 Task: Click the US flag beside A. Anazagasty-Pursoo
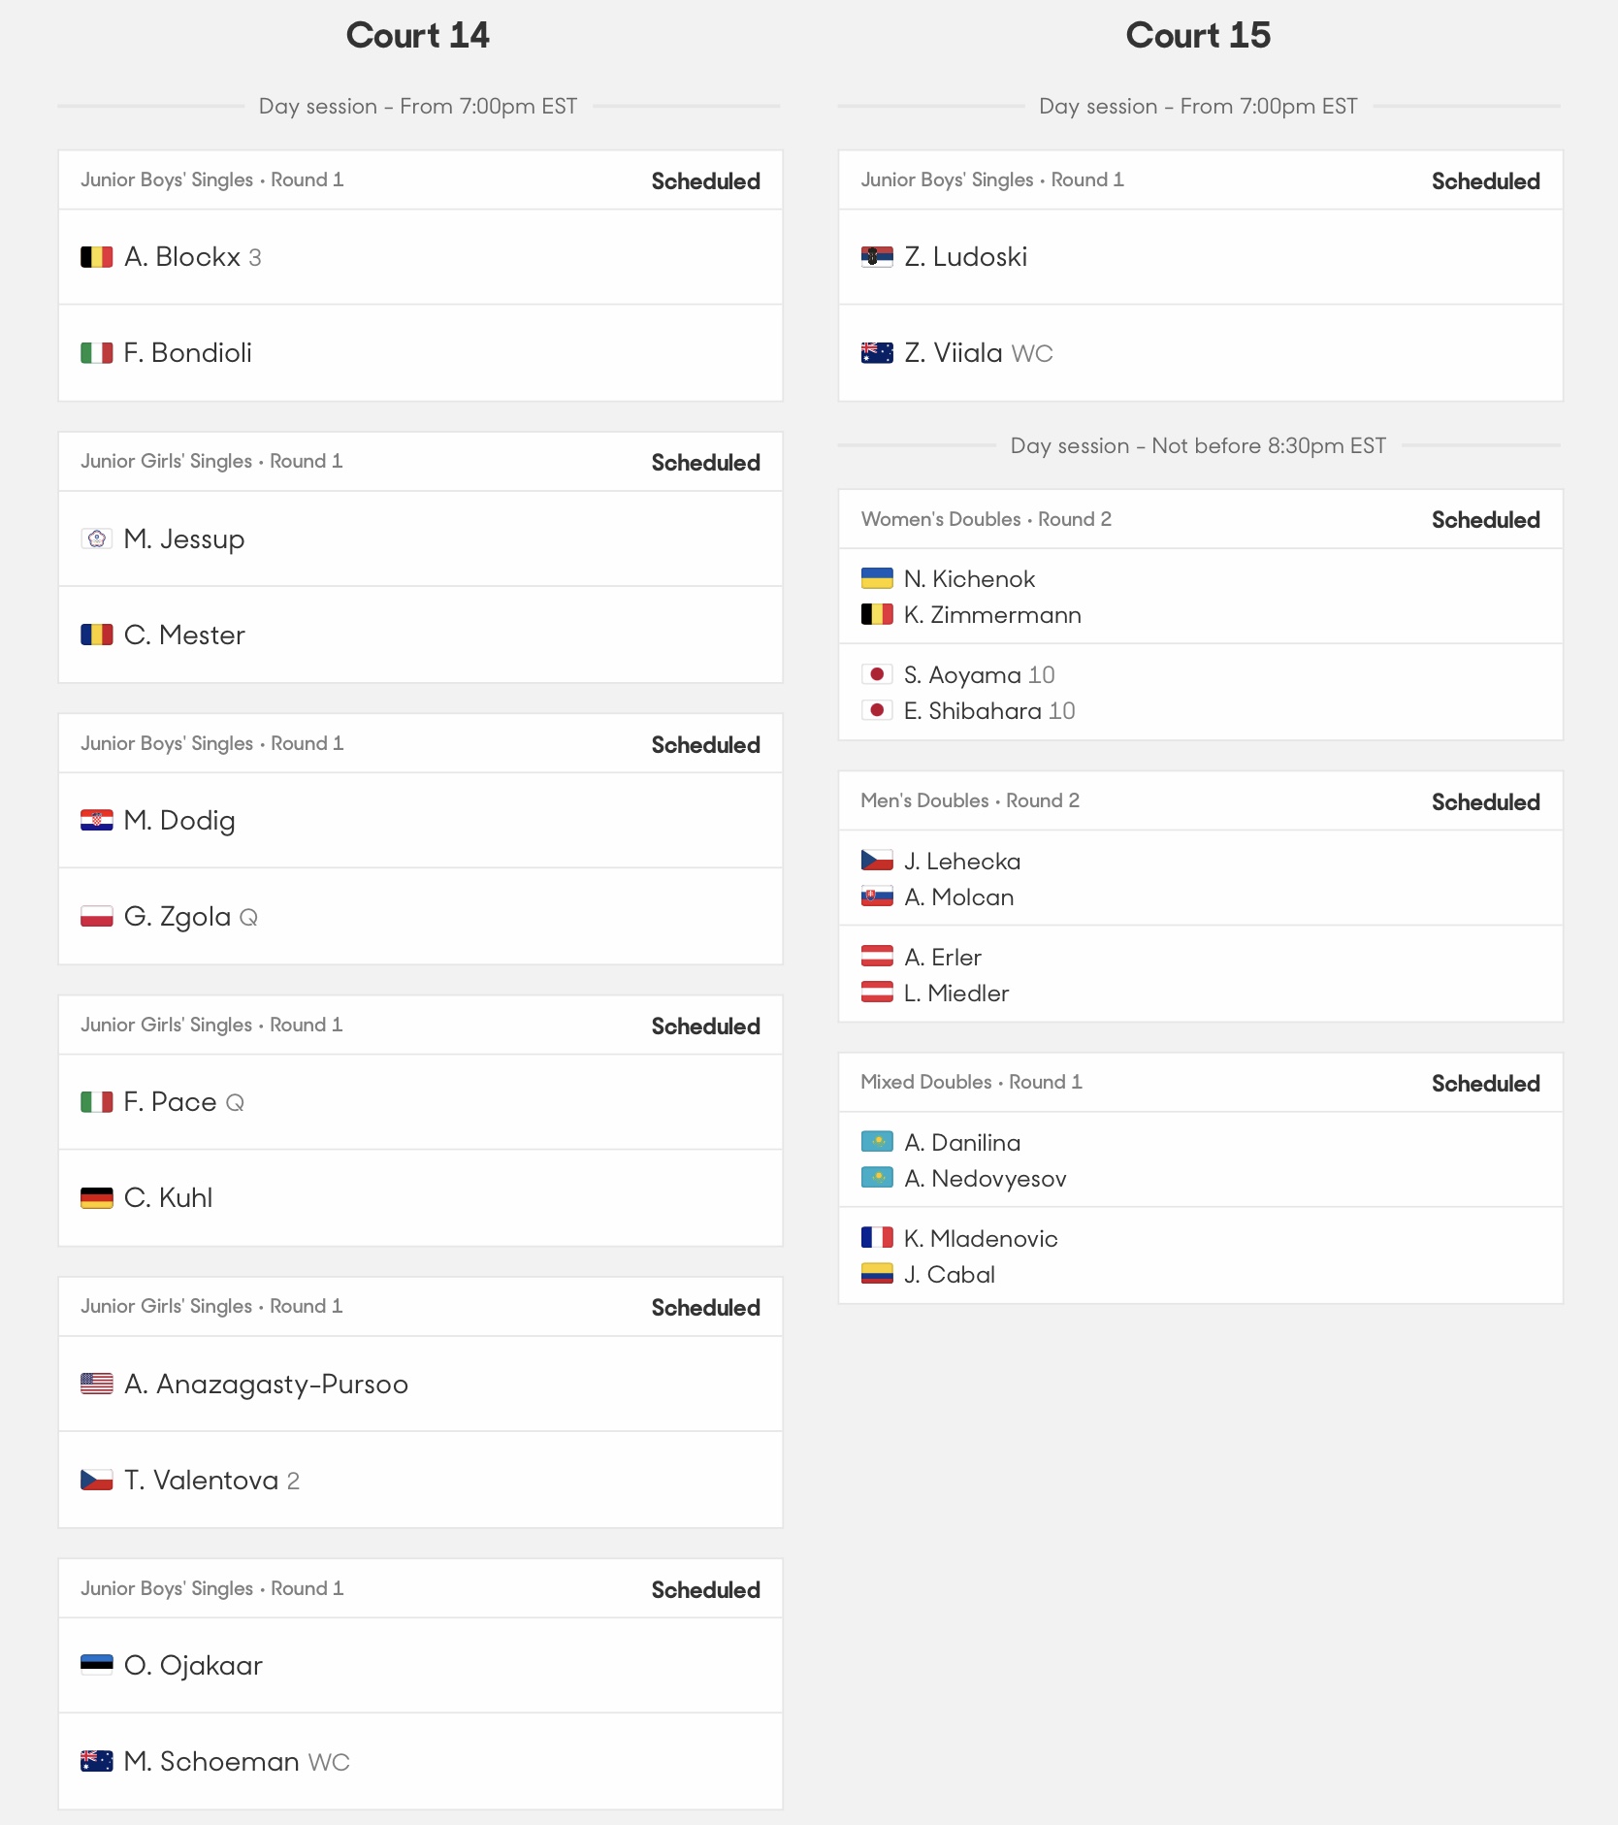96,1385
